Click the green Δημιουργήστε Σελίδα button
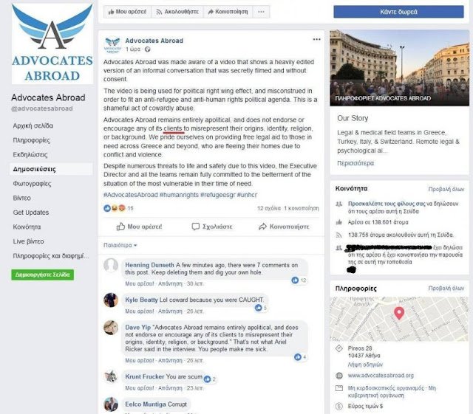Image resolution: width=473 pixels, height=414 pixels. (x=43, y=275)
